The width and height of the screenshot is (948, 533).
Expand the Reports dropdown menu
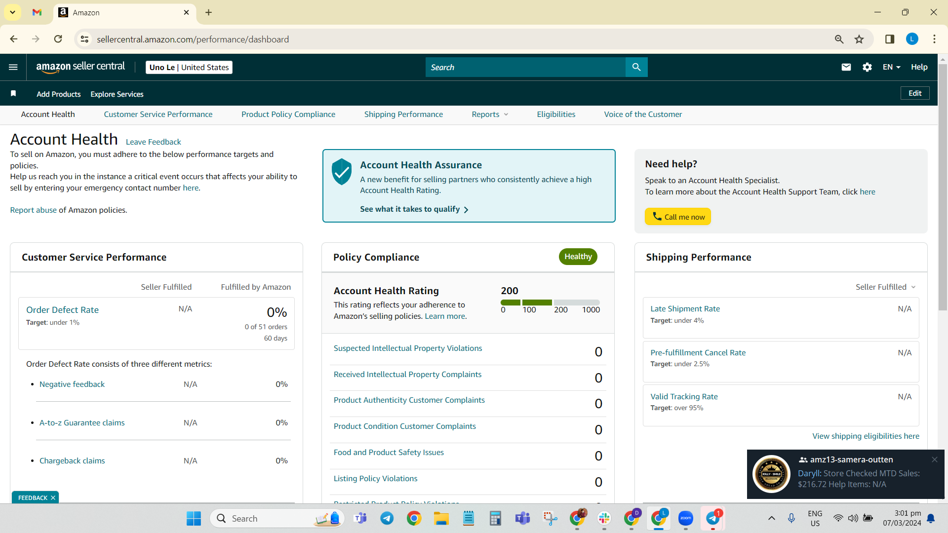[490, 114]
